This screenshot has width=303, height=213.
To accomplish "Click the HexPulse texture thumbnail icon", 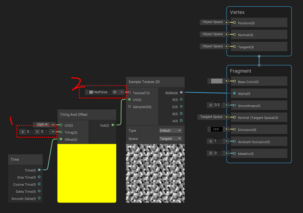I will [x=91, y=92].
